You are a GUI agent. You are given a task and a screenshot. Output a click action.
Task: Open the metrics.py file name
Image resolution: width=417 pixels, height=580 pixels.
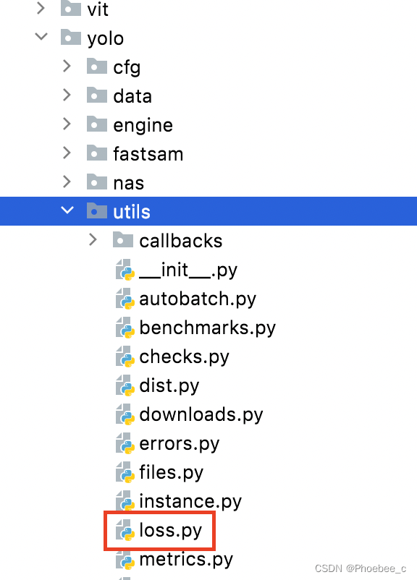[x=186, y=560]
